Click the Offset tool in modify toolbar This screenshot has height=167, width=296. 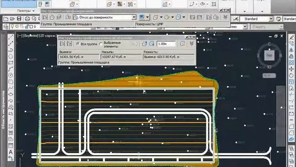(291, 56)
